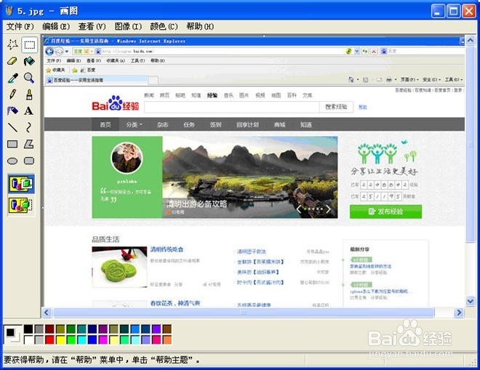The height and width of the screenshot is (370, 480).
Task: Select the Ellipse tool
Action: [x=12, y=161]
